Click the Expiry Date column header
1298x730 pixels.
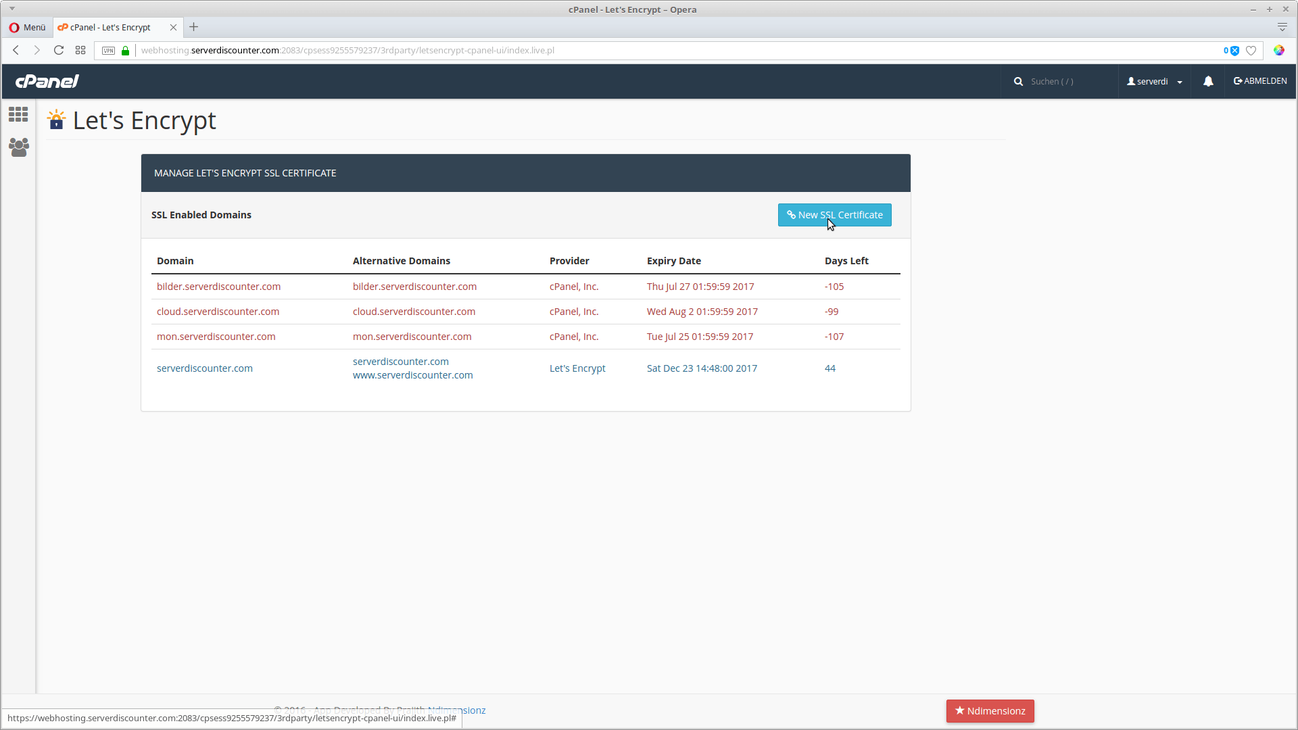[673, 261]
